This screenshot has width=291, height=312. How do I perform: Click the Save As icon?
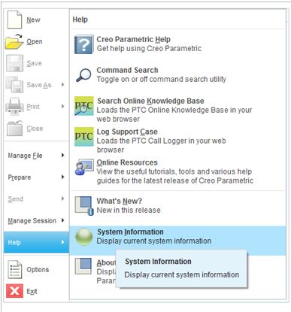14,85
